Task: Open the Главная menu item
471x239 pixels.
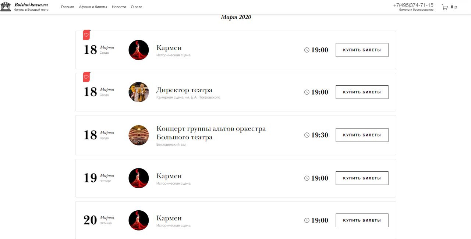Action: [x=67, y=7]
